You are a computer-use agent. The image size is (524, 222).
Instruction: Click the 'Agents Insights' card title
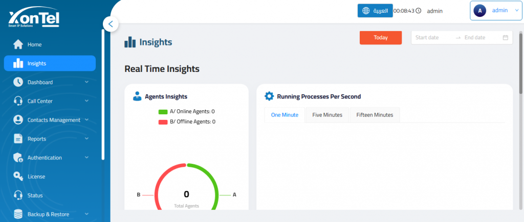tap(166, 96)
